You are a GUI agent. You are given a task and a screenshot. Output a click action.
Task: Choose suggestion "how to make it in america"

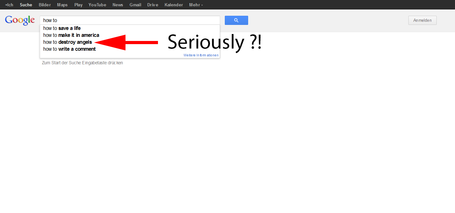click(130, 35)
